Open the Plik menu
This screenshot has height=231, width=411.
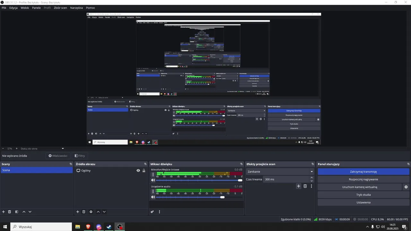(x=4, y=8)
